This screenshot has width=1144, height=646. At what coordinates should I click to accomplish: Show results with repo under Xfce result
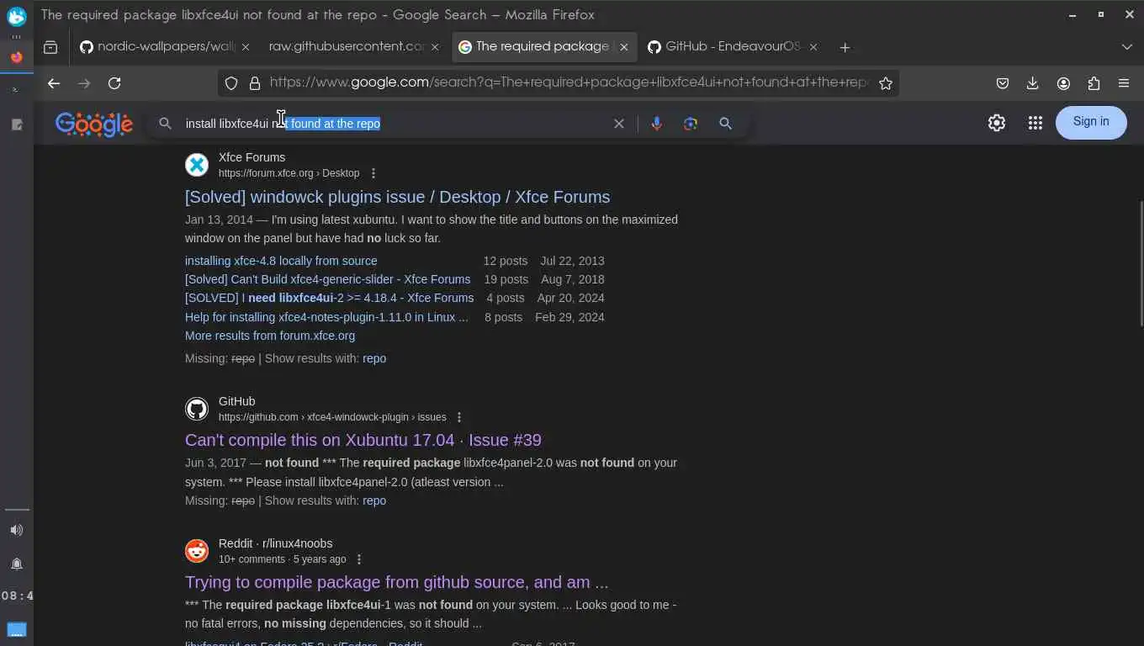pyautogui.click(x=374, y=358)
